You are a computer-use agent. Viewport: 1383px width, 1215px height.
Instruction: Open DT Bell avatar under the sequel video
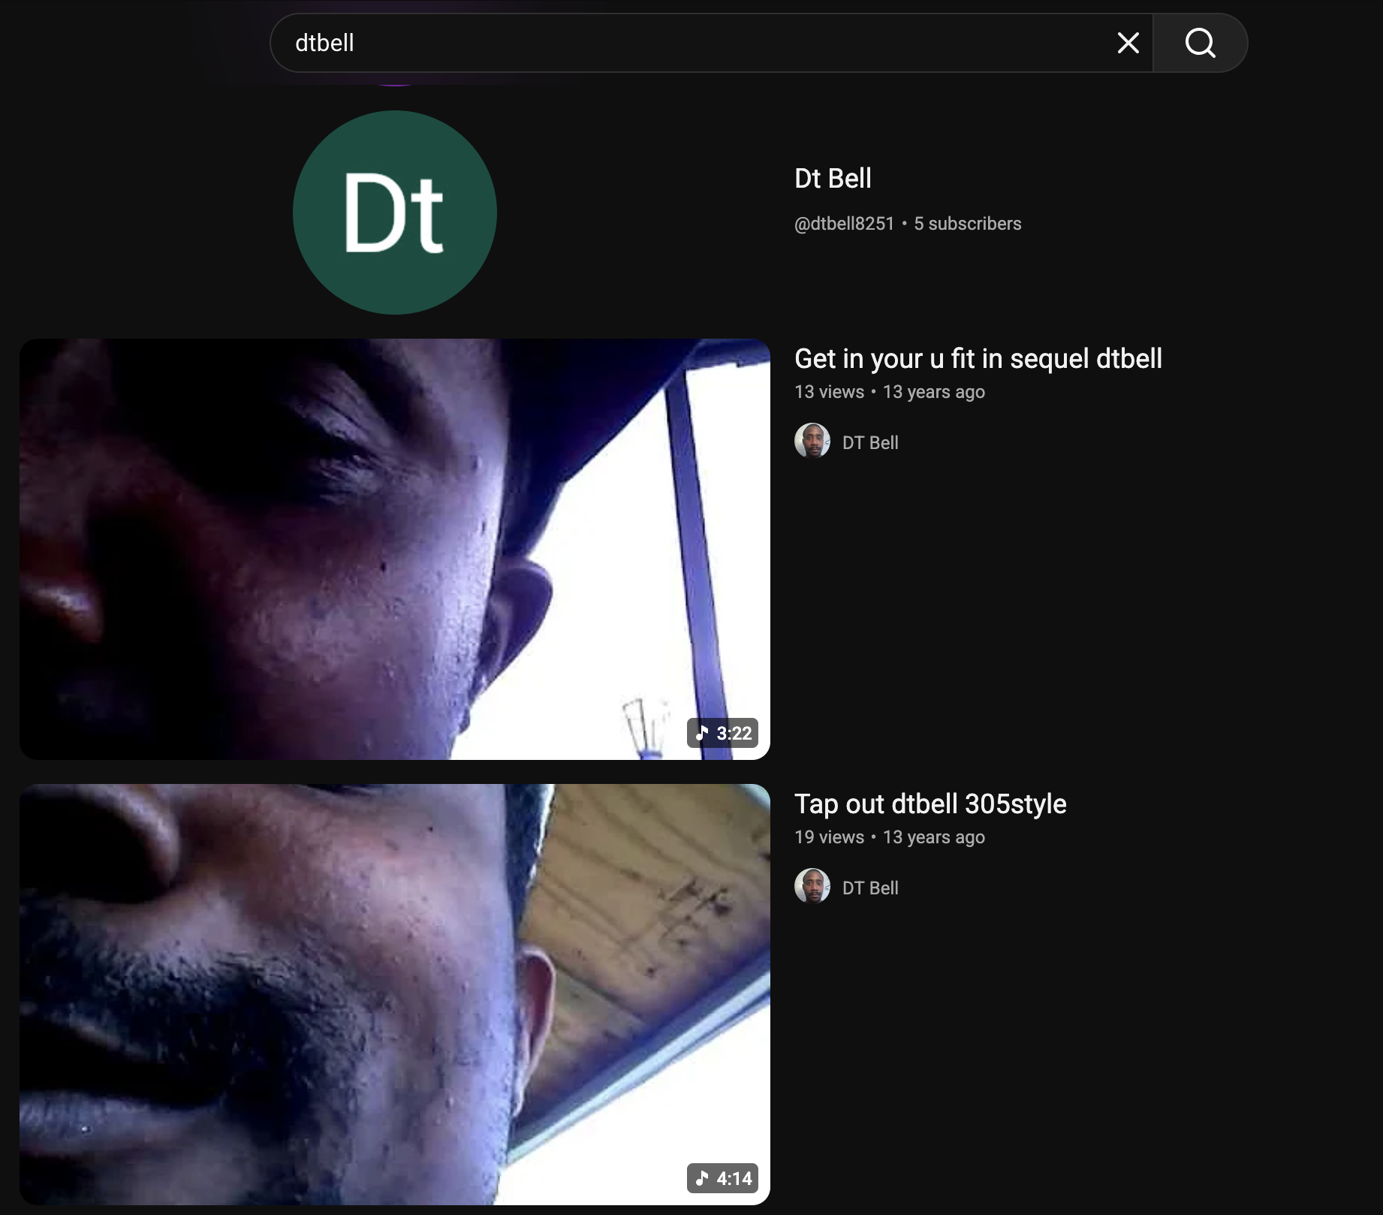point(812,442)
